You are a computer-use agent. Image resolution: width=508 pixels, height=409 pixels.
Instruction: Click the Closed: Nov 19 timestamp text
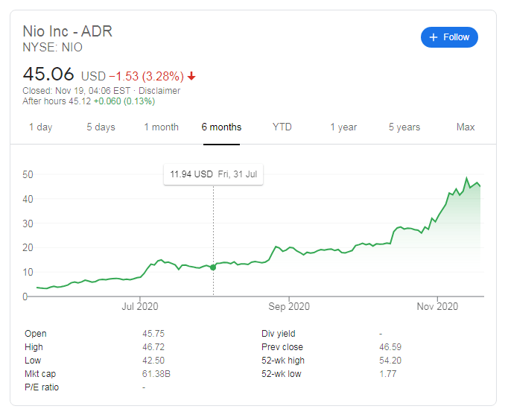coord(77,91)
